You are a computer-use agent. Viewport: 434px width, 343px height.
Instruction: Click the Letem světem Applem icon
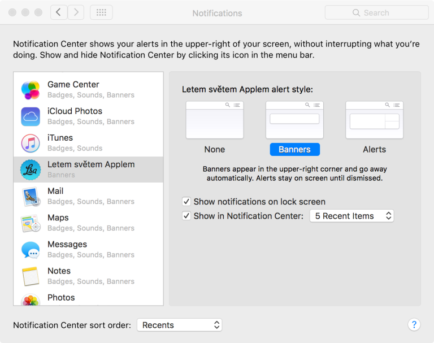point(31,170)
